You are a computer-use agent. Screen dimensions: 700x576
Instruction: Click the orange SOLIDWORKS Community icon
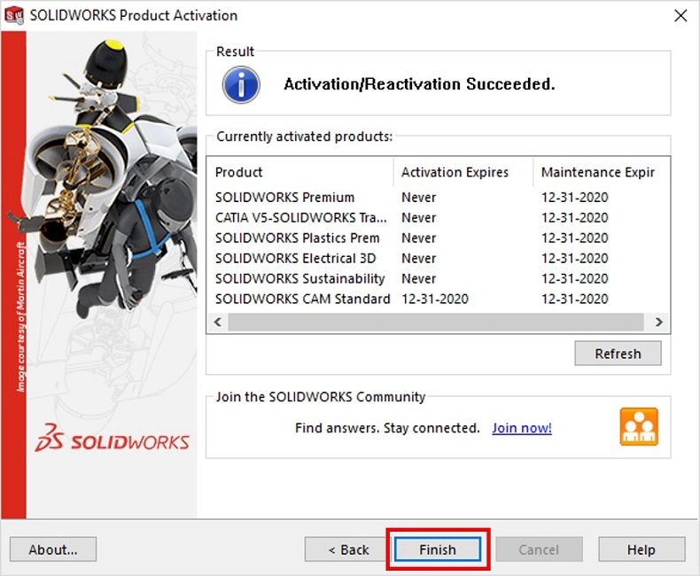point(638,426)
